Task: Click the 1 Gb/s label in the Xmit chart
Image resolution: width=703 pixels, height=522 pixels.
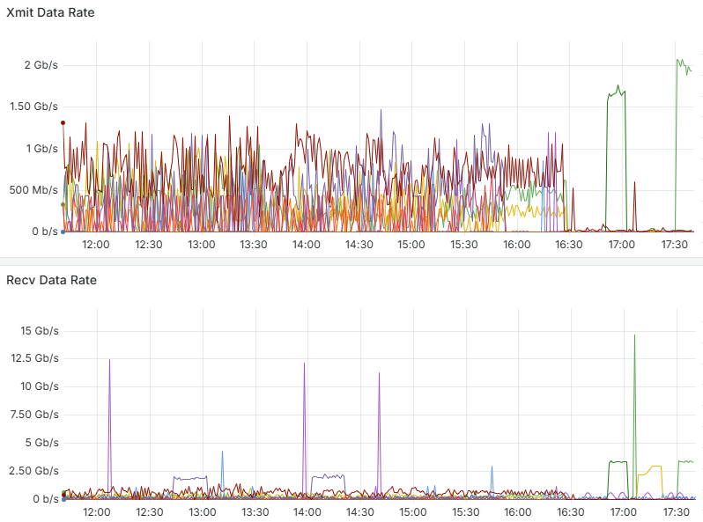Action: pos(41,148)
